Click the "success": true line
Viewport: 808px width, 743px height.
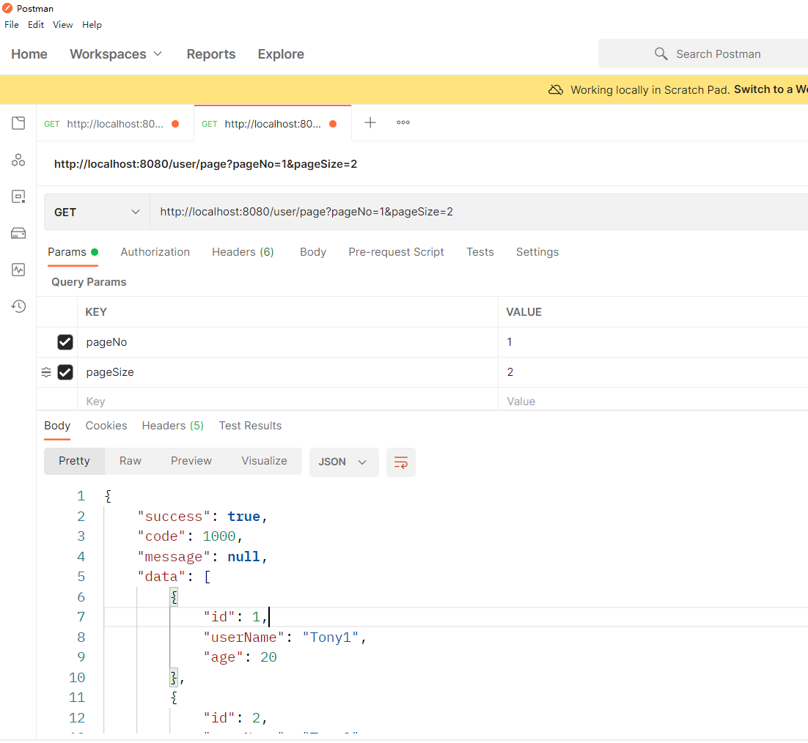pos(202,517)
